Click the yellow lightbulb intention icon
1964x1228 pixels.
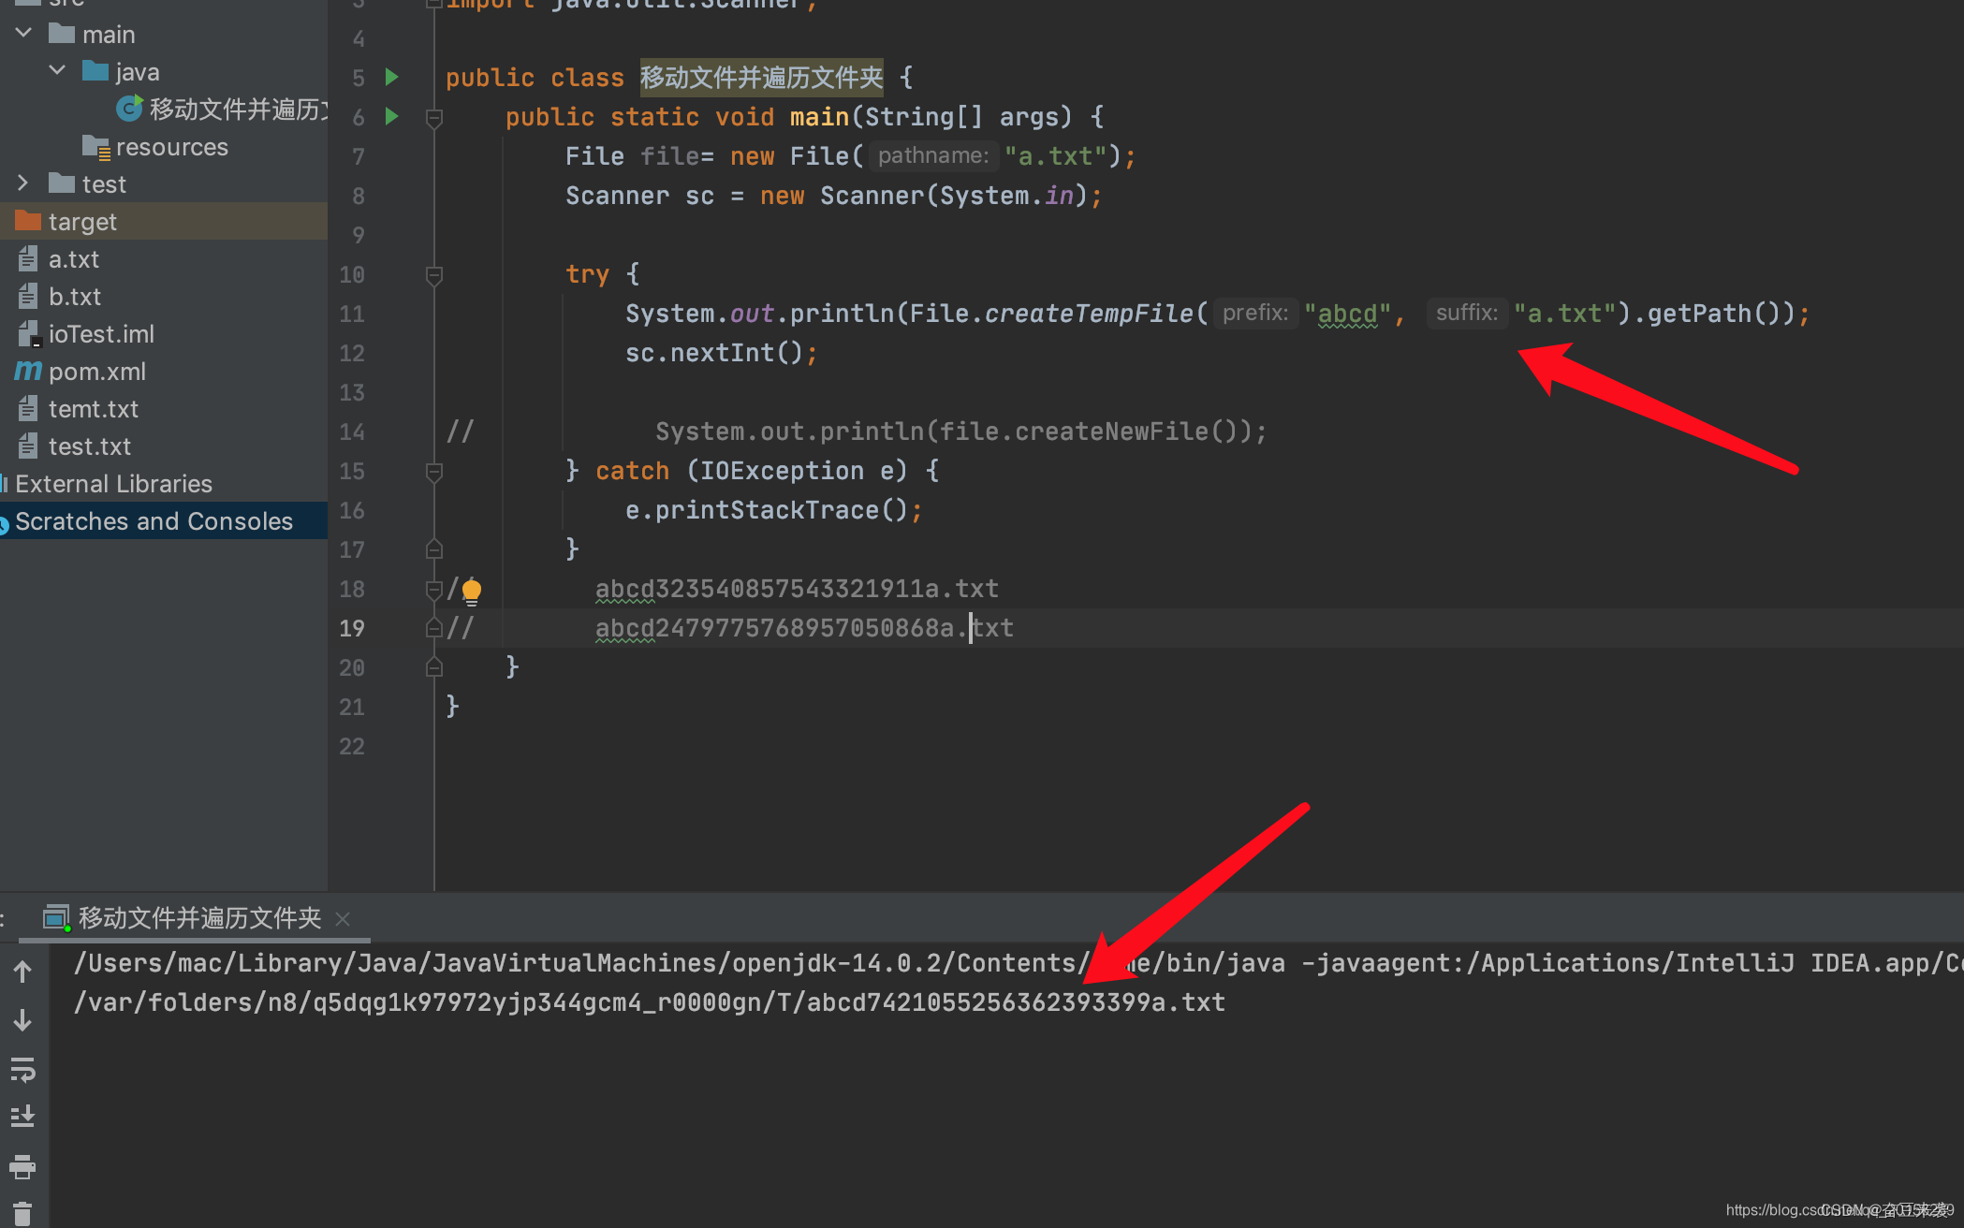472,590
